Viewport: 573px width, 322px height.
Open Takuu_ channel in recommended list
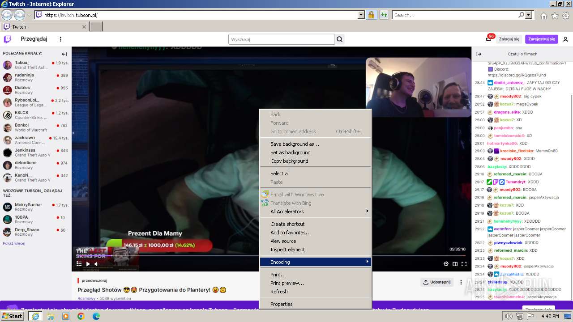tap(35, 65)
